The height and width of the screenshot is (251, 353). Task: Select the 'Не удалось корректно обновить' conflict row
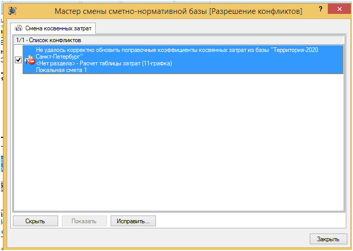[x=183, y=60]
